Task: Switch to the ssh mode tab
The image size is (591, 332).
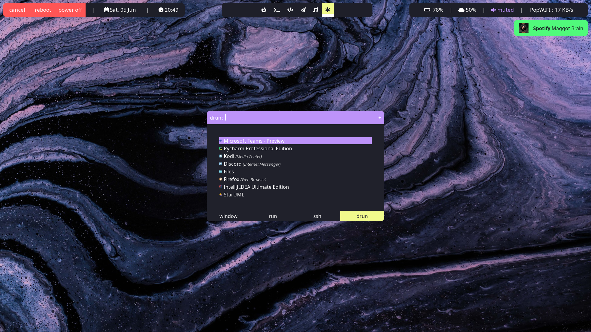Action: [317, 216]
